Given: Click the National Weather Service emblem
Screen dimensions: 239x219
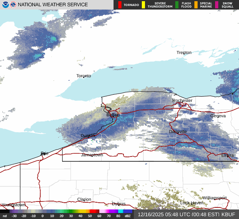Looking at the screenshot, I should pos(13,5).
